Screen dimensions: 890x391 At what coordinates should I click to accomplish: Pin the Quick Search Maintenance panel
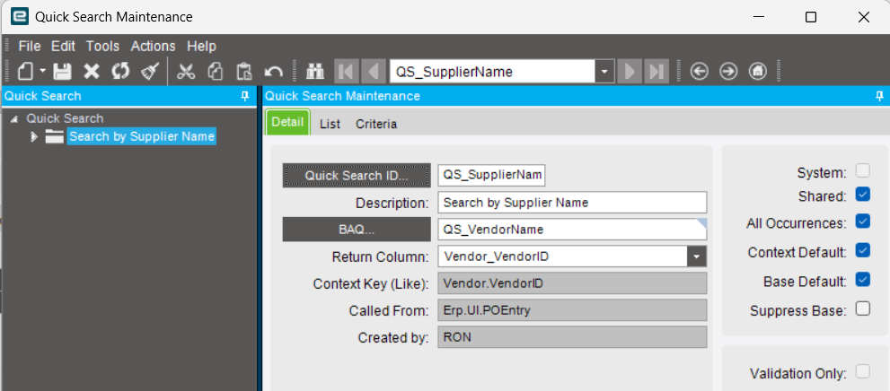pyautogui.click(x=880, y=96)
